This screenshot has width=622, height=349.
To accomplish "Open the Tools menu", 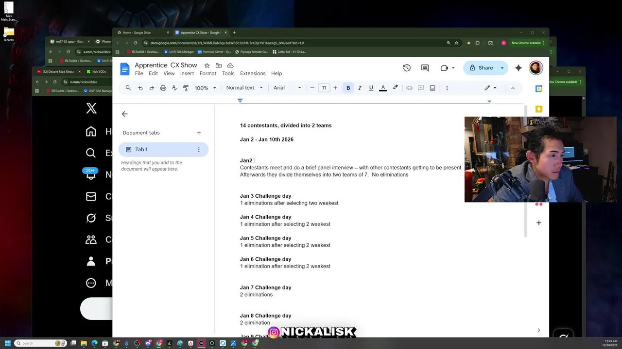I will pos(228,74).
